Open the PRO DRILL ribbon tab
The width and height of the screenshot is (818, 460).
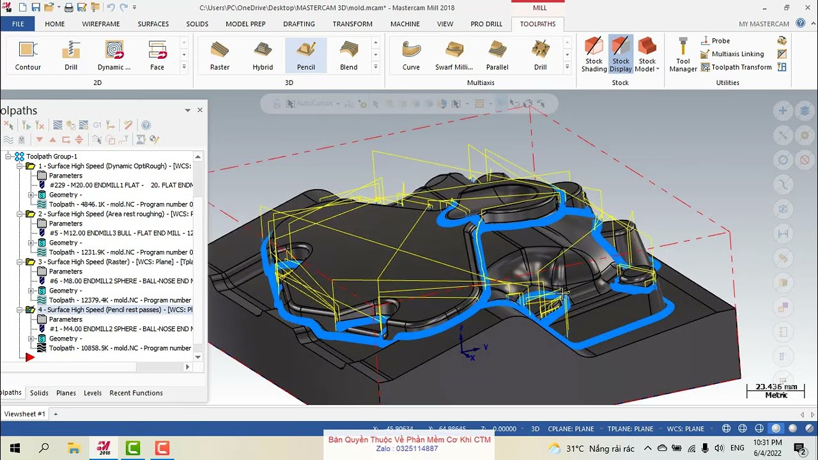(486, 24)
